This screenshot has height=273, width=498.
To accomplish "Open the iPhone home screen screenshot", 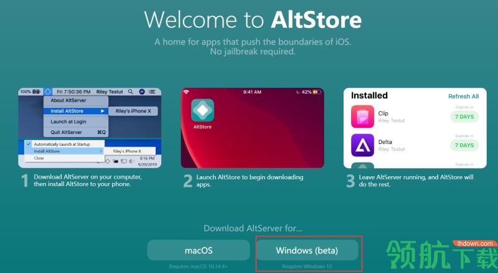I will [x=253, y=128].
